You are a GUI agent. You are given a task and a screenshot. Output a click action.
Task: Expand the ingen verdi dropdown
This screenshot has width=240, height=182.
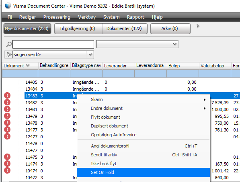(x=90, y=55)
